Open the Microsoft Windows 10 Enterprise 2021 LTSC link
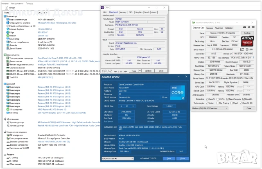This screenshot has width=262, height=169. [57, 23]
